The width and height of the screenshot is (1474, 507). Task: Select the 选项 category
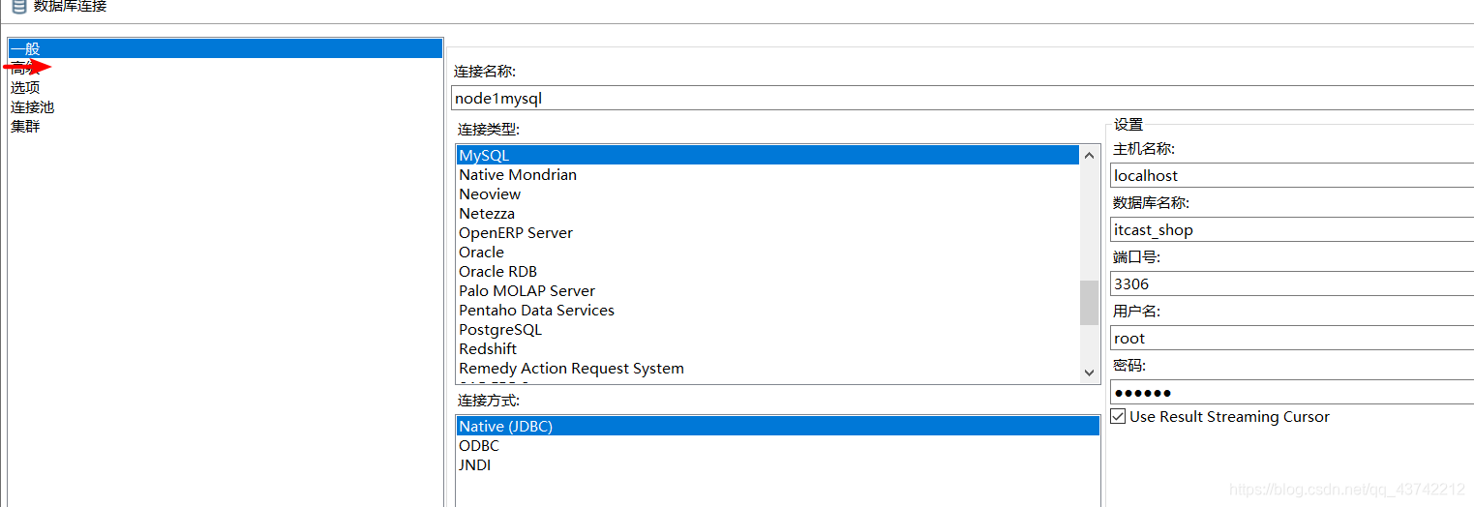click(25, 87)
